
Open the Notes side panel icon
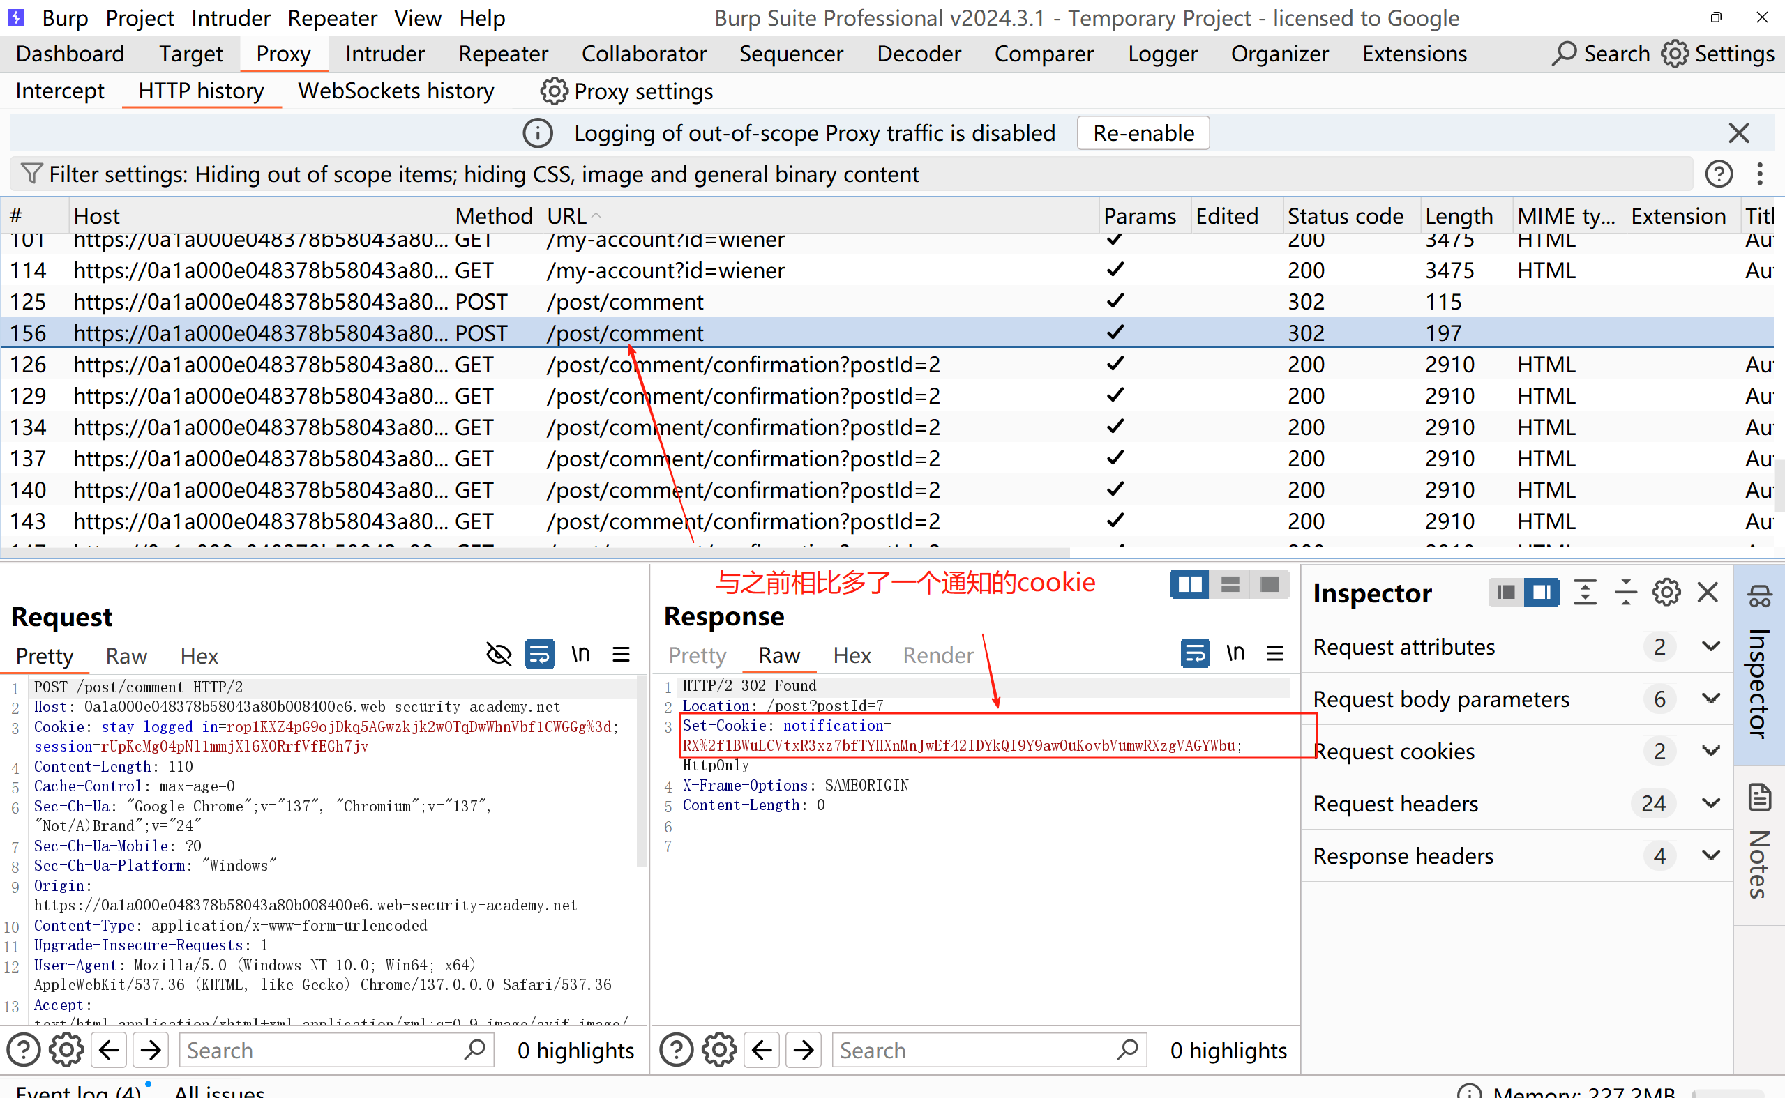1760,798
